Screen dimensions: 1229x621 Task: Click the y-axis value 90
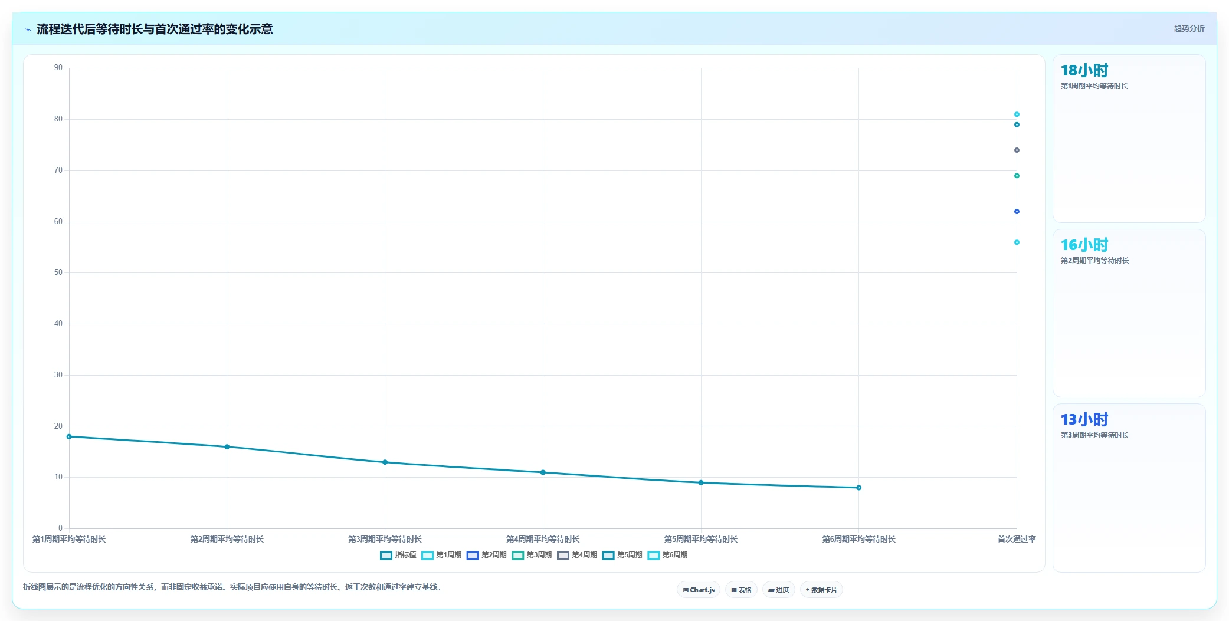coord(58,68)
